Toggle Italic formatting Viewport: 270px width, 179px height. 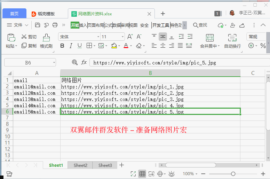[x=71, y=46]
